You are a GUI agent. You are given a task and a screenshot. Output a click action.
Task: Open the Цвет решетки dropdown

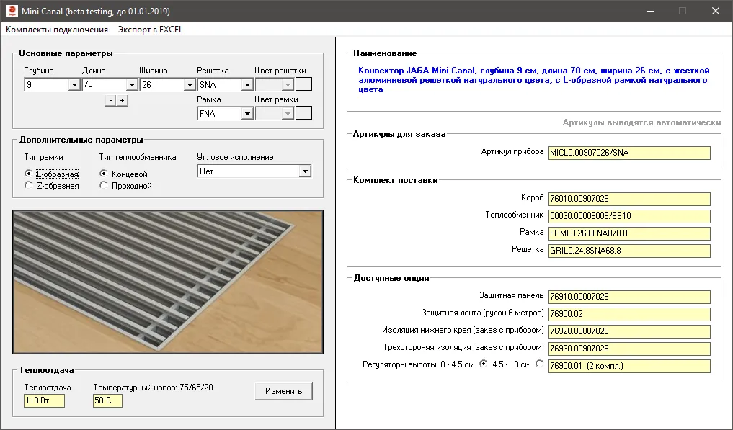288,84
